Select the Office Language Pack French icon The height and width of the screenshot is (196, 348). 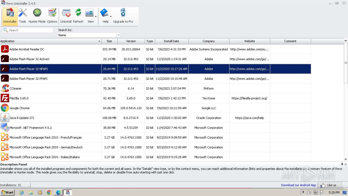(5, 137)
